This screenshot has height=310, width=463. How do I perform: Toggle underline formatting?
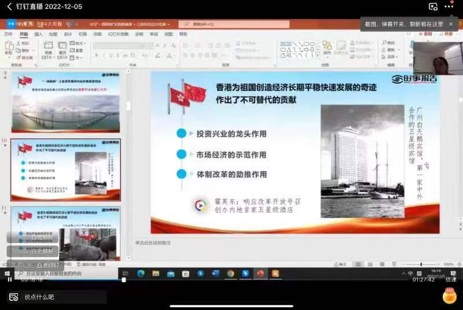coord(111,55)
